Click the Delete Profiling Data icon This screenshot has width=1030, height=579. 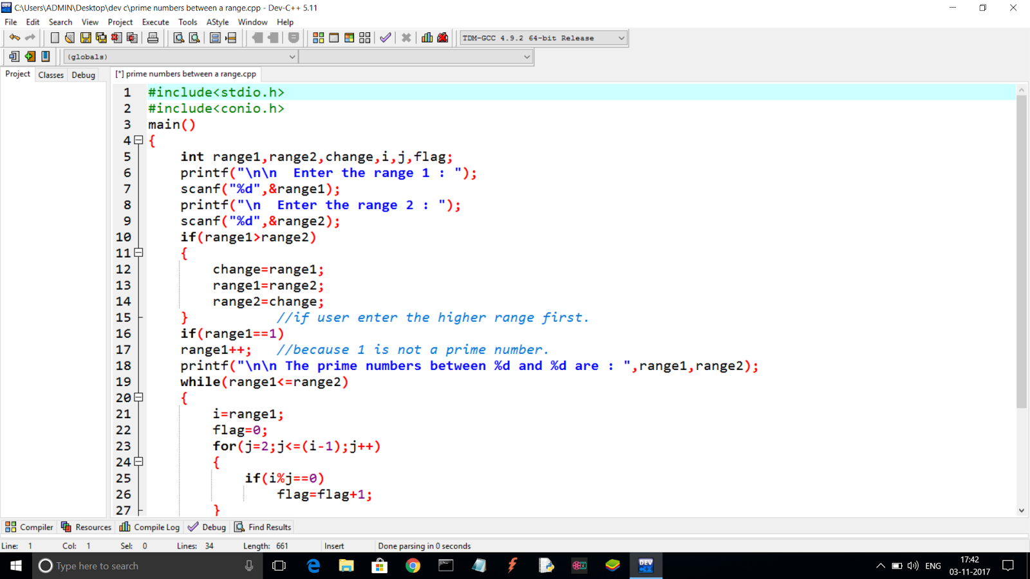(442, 37)
